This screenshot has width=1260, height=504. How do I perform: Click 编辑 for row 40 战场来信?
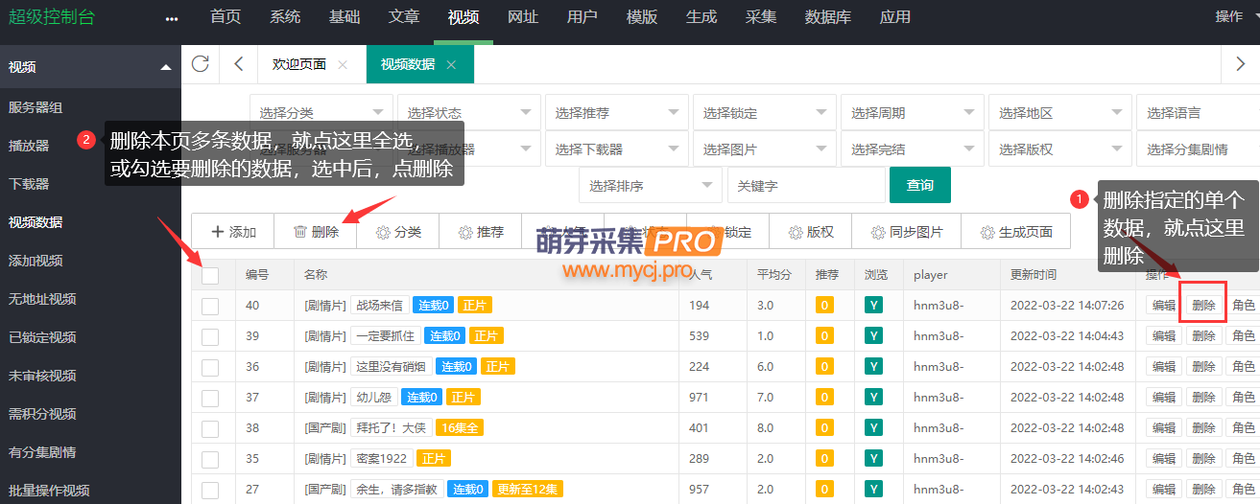pyautogui.click(x=1164, y=306)
